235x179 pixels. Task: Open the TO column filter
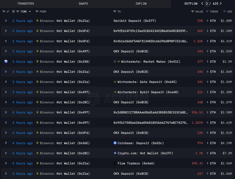coord(115,11)
